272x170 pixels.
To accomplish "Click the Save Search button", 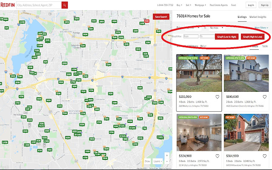I will click(161, 17).
